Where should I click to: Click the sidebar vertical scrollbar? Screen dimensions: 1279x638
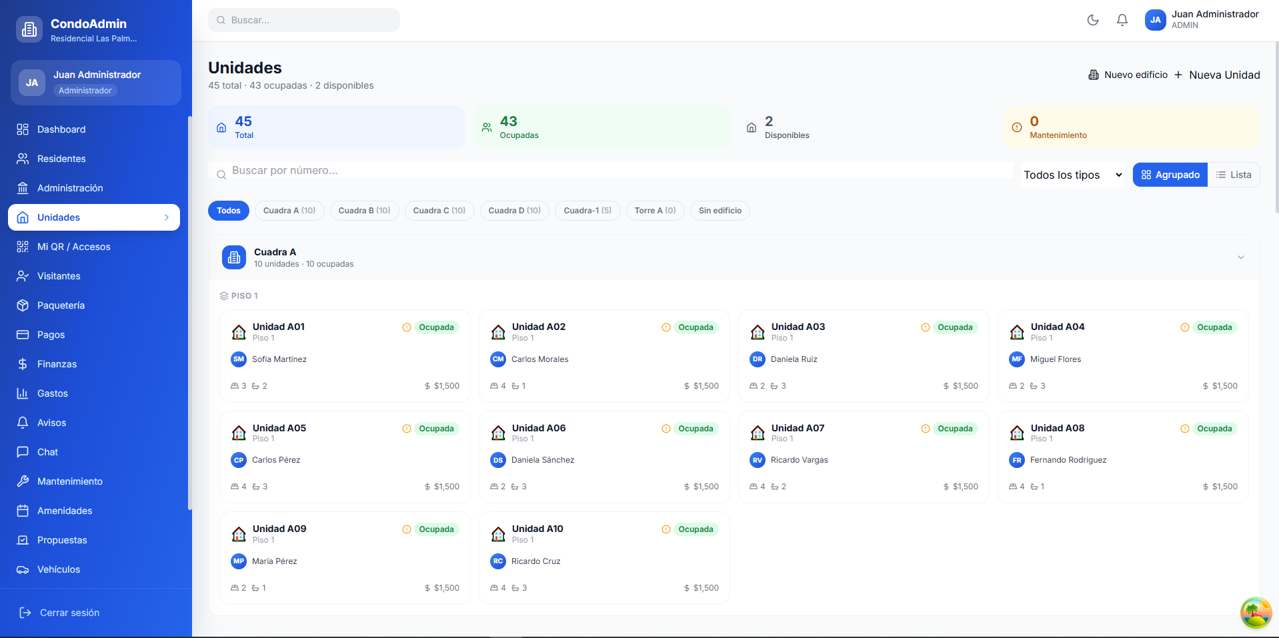(189, 313)
